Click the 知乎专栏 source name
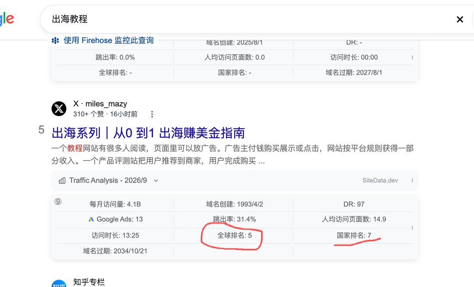Image resolution: width=474 pixels, height=287 pixels. 89,282
